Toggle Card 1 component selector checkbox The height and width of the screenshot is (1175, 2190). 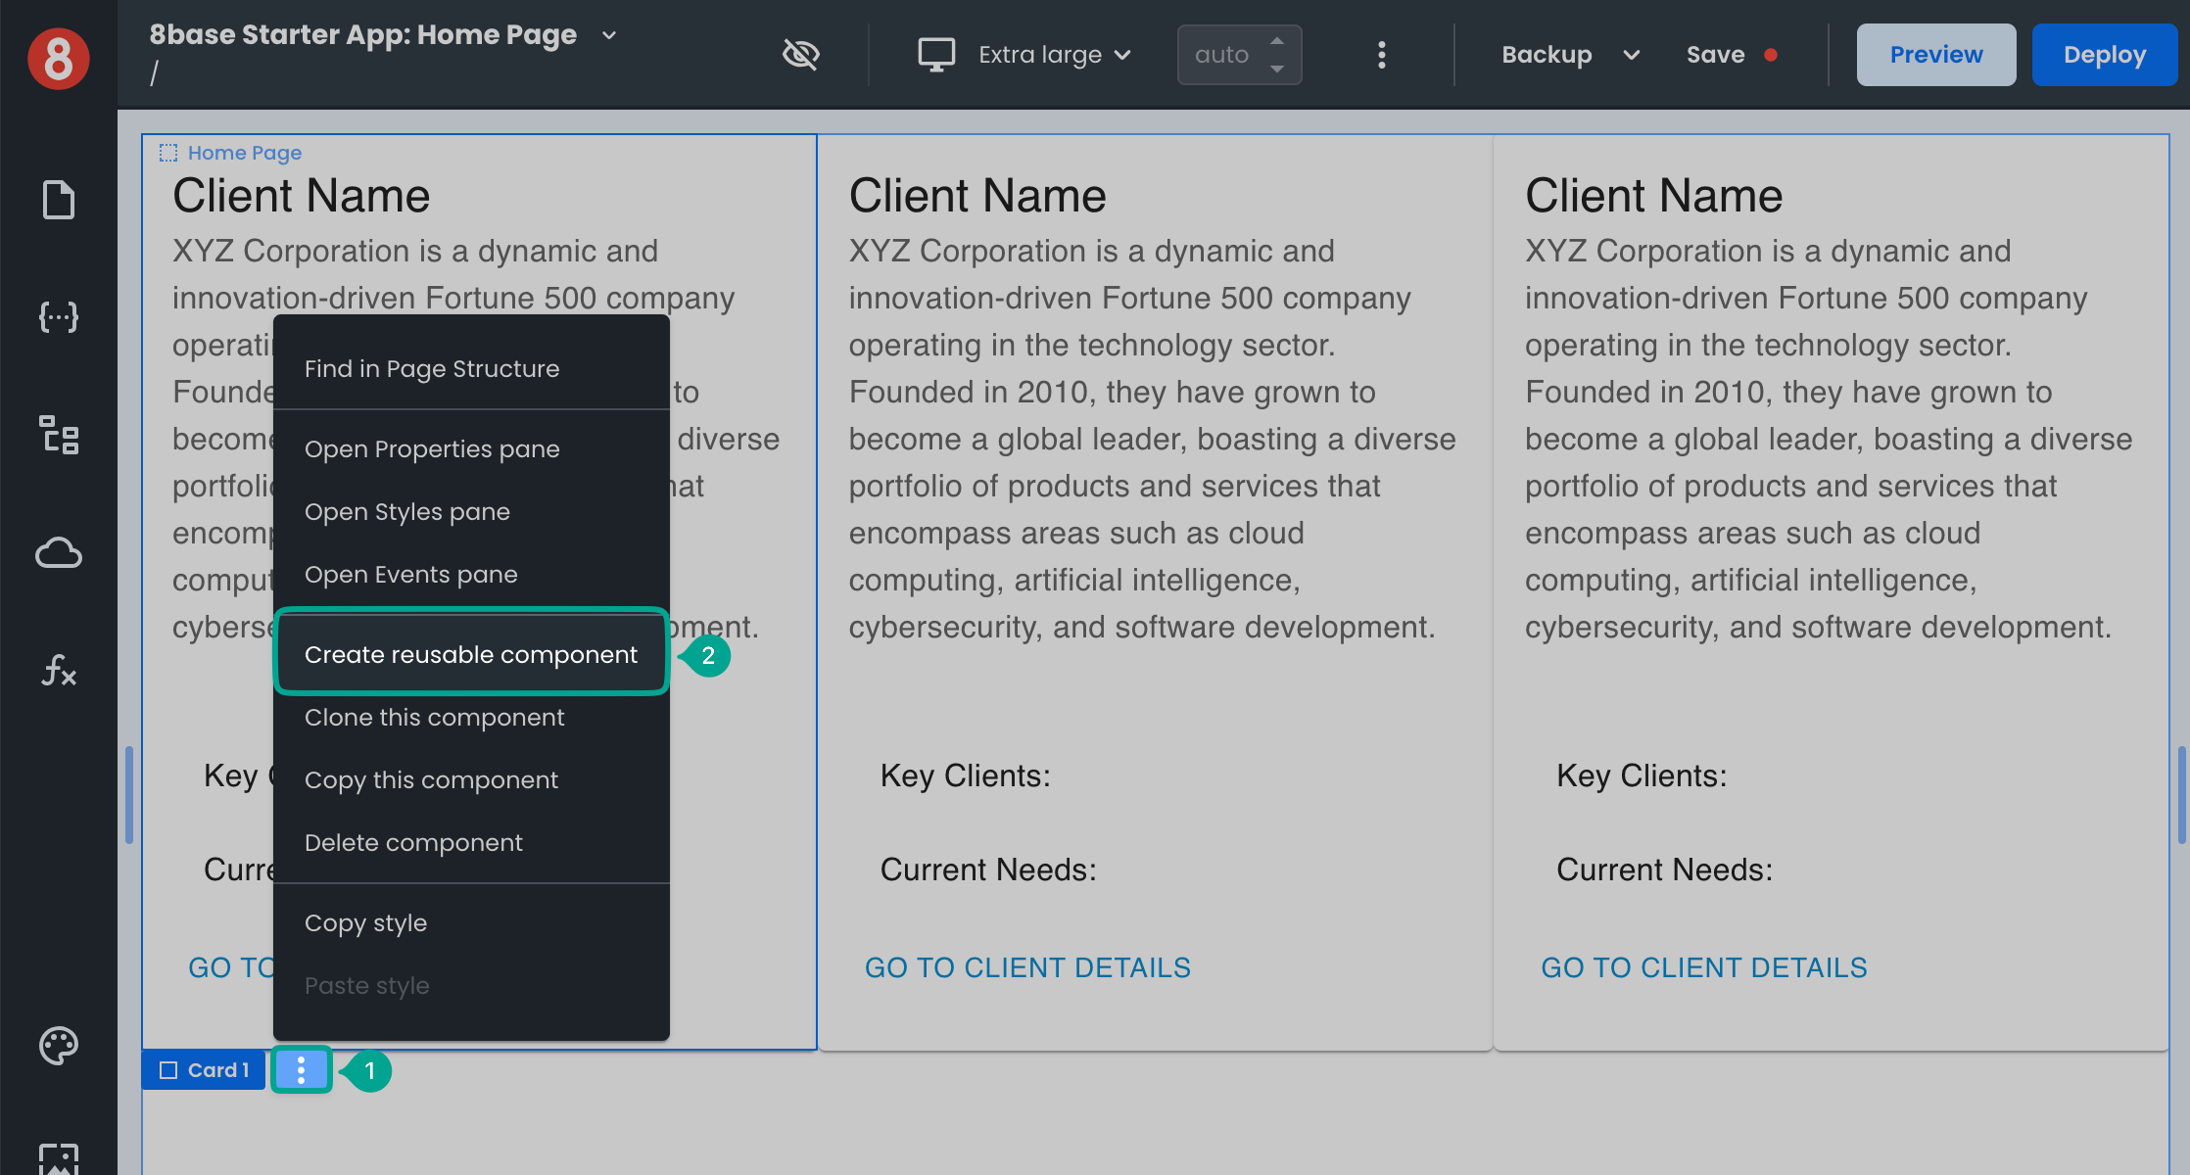pyautogui.click(x=169, y=1069)
